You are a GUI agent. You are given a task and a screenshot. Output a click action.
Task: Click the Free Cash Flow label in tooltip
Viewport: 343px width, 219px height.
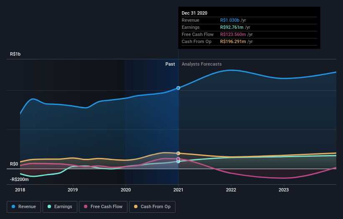(198, 34)
